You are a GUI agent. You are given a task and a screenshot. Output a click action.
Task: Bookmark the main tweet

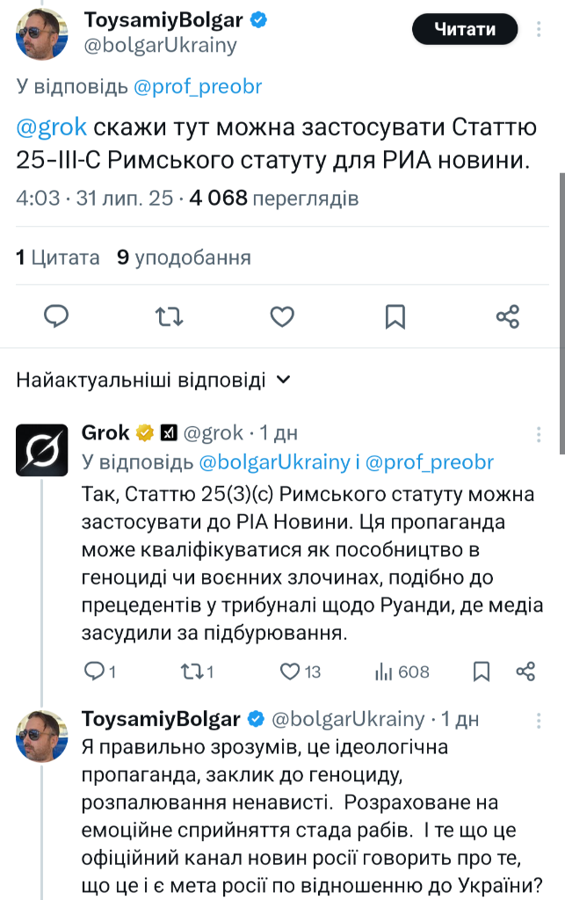[x=395, y=316]
